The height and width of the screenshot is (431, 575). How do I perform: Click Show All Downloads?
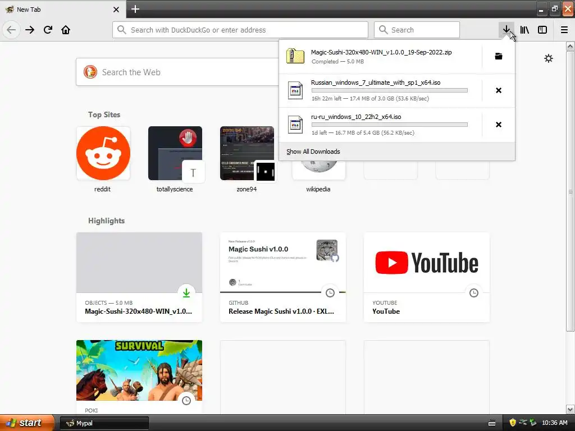313,152
